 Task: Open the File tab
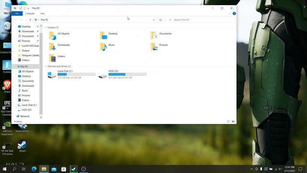pyautogui.click(x=17, y=13)
